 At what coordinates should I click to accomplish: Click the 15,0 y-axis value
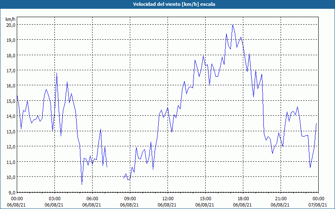click(x=11, y=101)
